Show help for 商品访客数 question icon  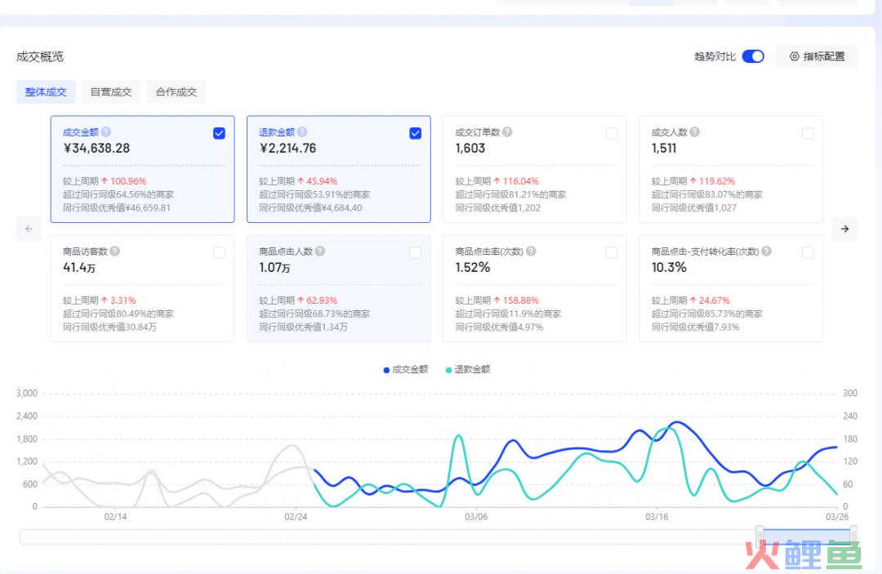coord(115,251)
